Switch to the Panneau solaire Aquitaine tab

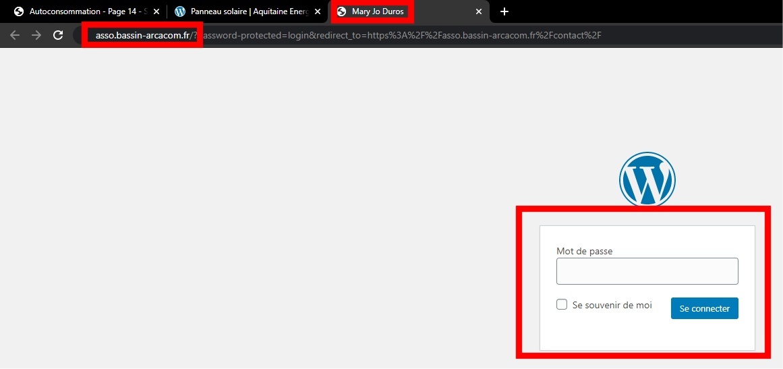[248, 11]
